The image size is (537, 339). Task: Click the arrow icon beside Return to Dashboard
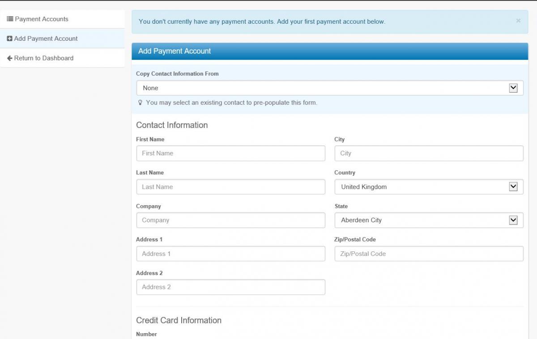tap(9, 58)
